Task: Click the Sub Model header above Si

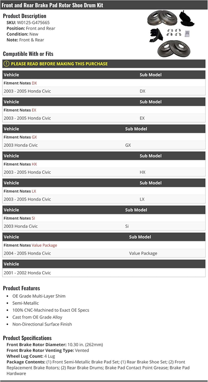Action: click(136, 210)
